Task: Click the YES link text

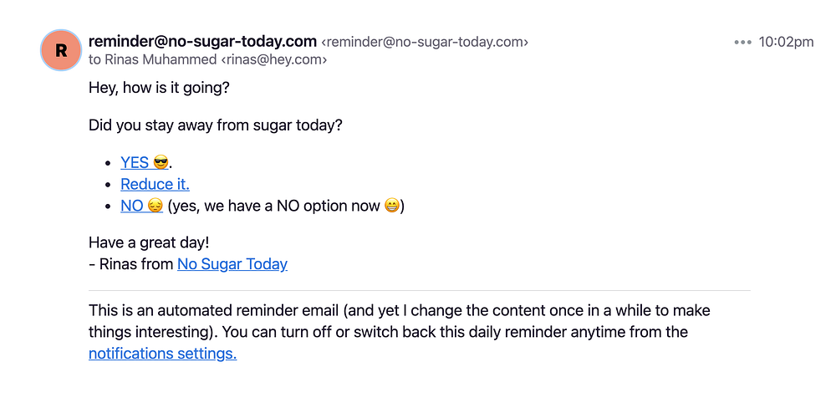Action: pyautogui.click(x=135, y=163)
